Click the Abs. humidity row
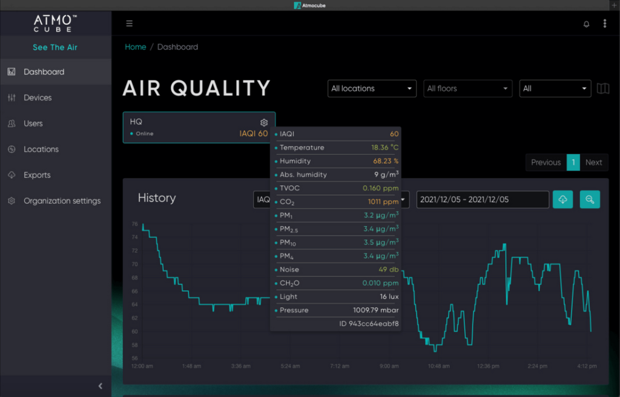The width and height of the screenshot is (620, 397). [337, 174]
